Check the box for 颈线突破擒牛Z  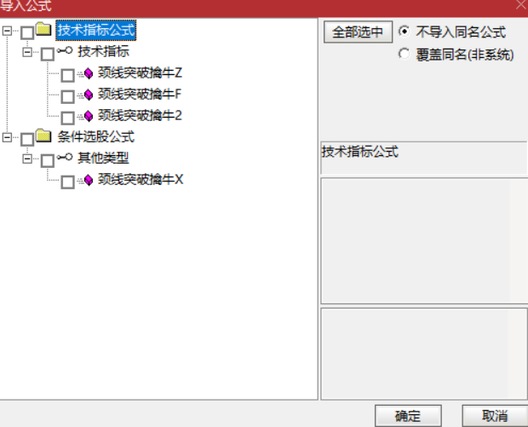(67, 76)
